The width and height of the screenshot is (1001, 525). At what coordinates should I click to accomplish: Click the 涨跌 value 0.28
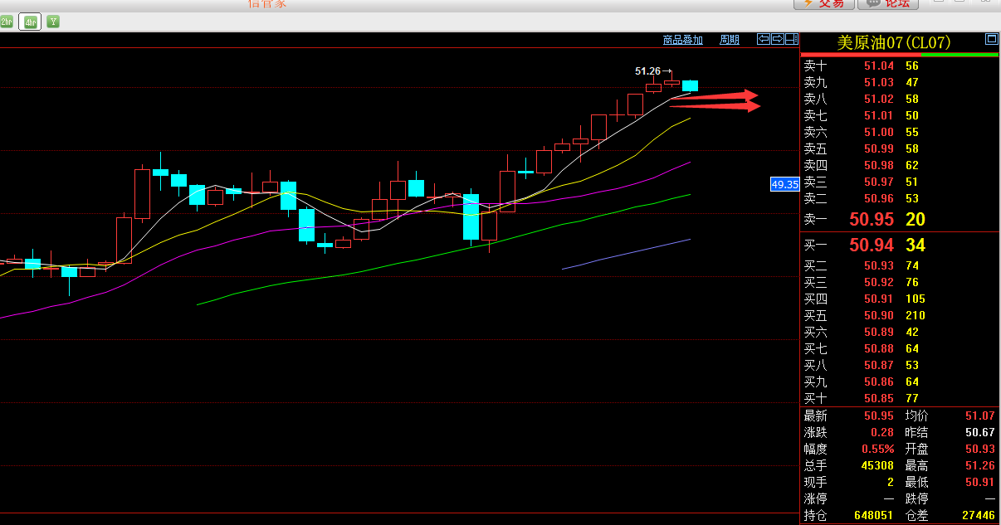point(882,432)
